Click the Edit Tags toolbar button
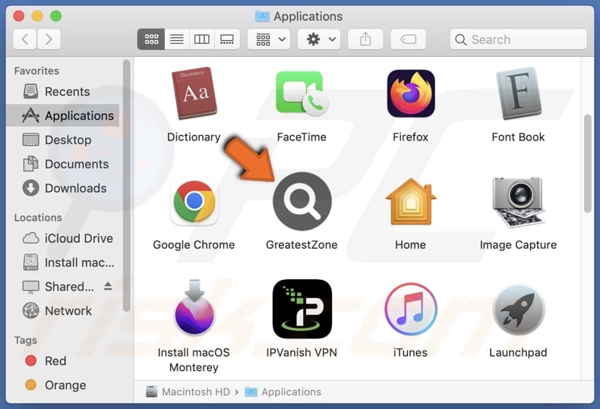Image resolution: width=600 pixels, height=409 pixels. click(409, 39)
